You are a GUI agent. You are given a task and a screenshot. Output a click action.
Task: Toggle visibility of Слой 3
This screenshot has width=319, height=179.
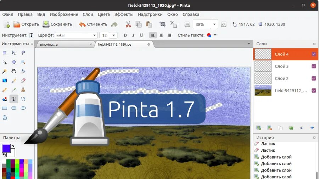314,67
